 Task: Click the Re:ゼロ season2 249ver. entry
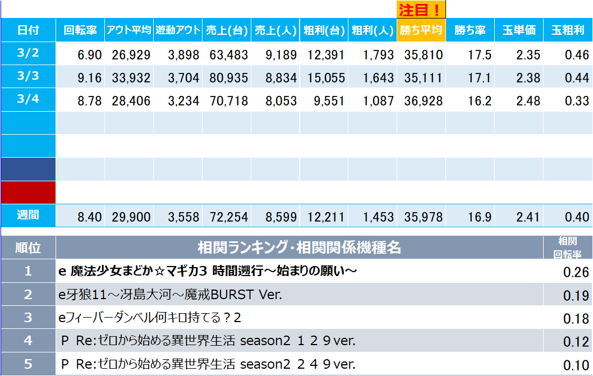[x=208, y=364]
